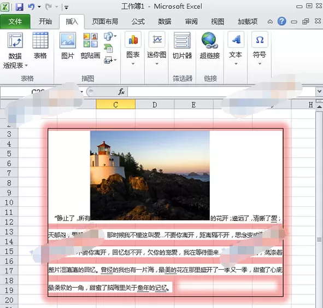The height and width of the screenshot is (308, 323).
Task: Expand the 图表 dropdown arrow
Action: point(133,63)
